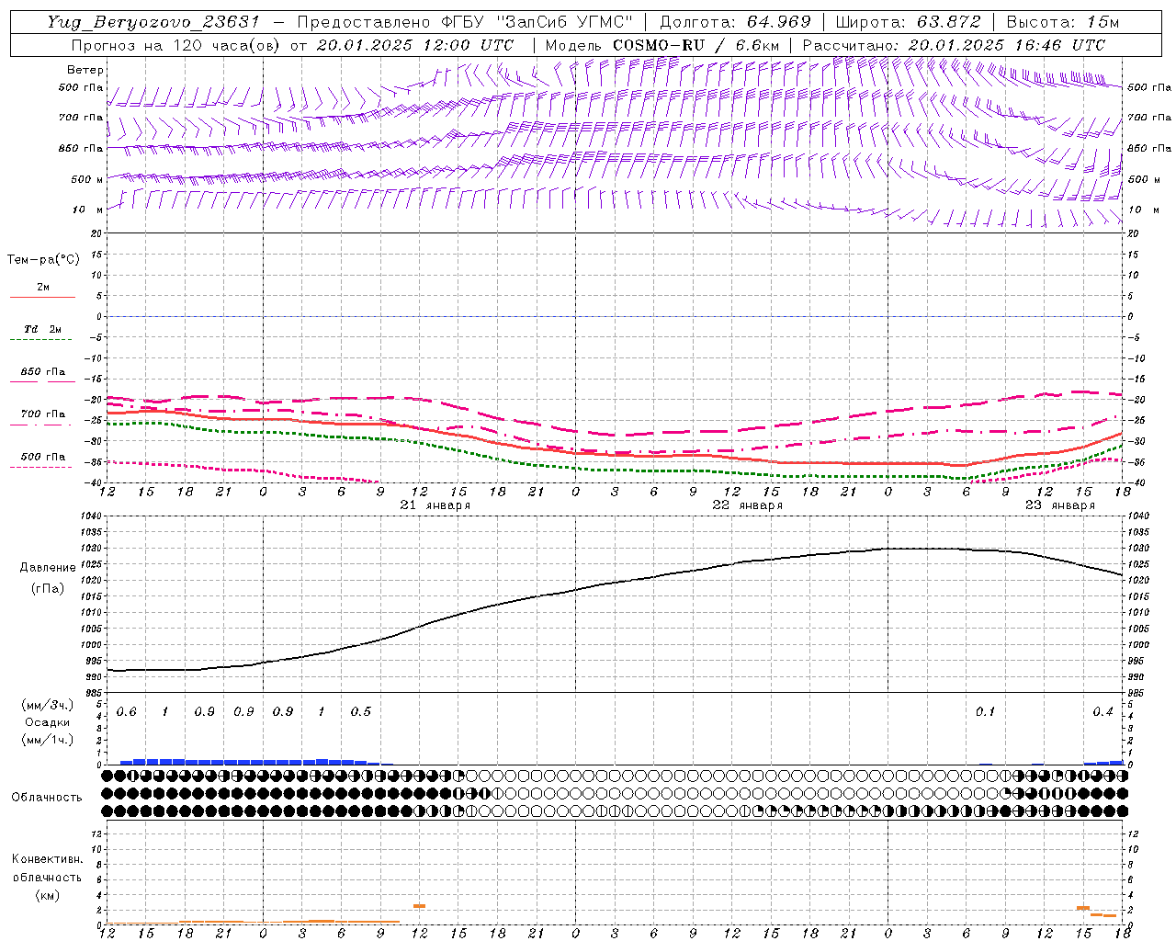
Task: Jump to the 23 января date marker
Action: pos(1059,505)
